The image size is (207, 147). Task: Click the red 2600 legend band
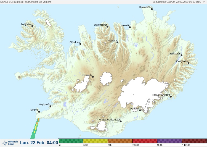tap(145, 141)
